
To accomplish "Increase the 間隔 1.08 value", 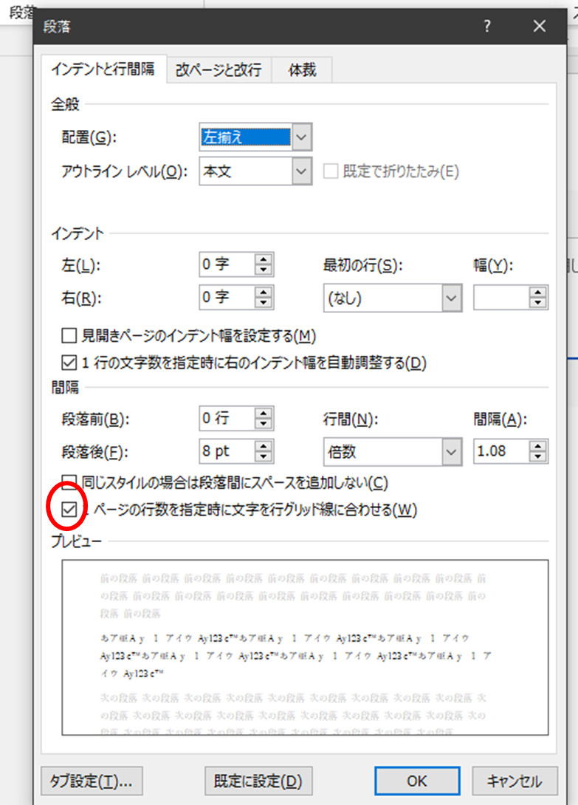I will tap(537, 446).
